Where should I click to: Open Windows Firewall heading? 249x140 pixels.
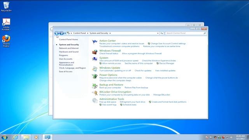coord(110,51)
